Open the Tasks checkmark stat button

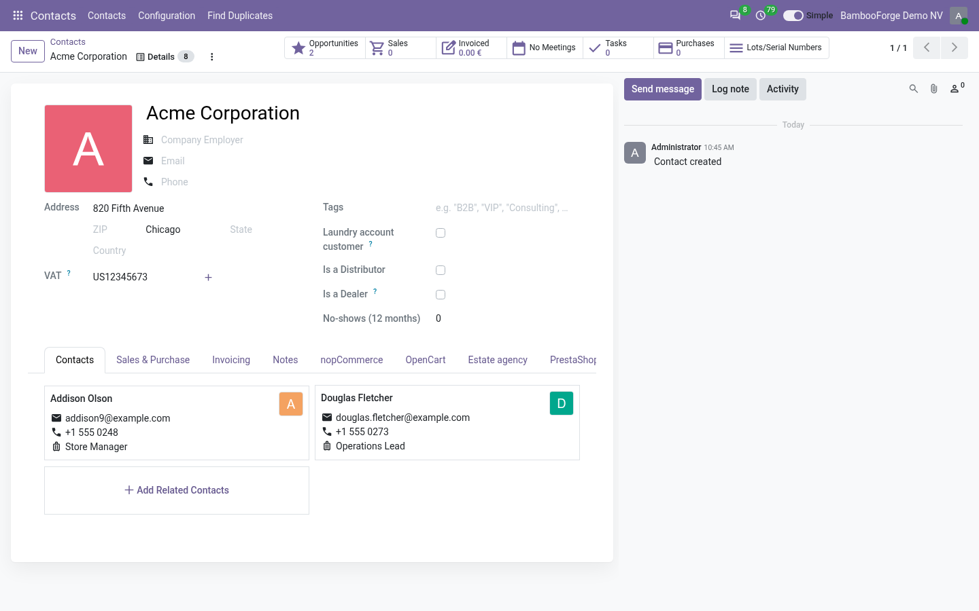[618, 48]
